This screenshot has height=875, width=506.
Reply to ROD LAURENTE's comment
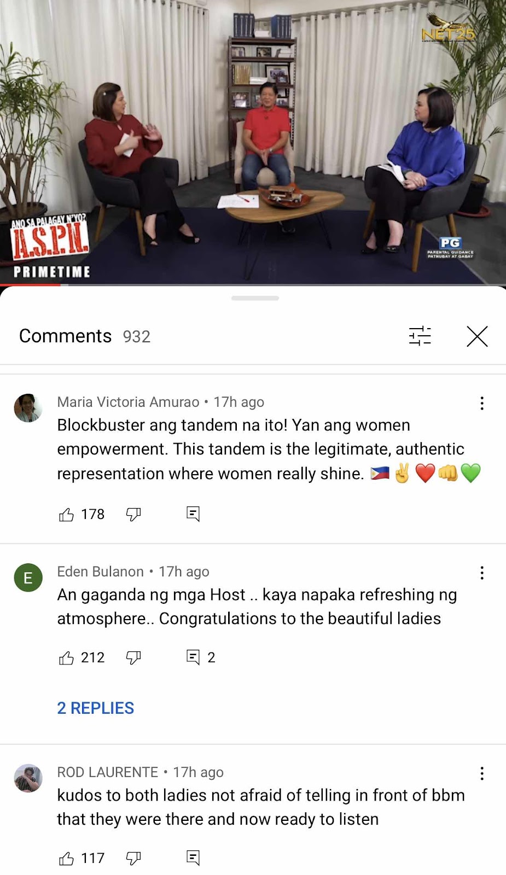[x=193, y=857]
